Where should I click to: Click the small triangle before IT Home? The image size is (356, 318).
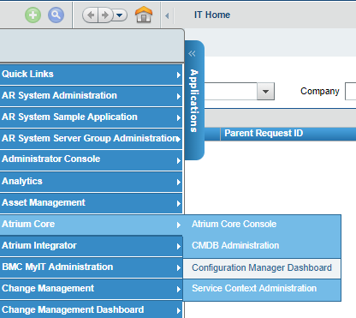[x=167, y=15]
